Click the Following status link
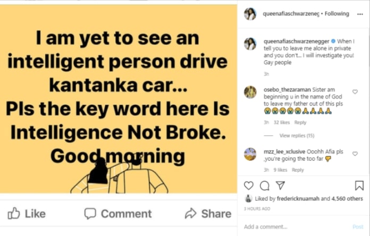The height and width of the screenshot is (236, 370). (x=337, y=14)
